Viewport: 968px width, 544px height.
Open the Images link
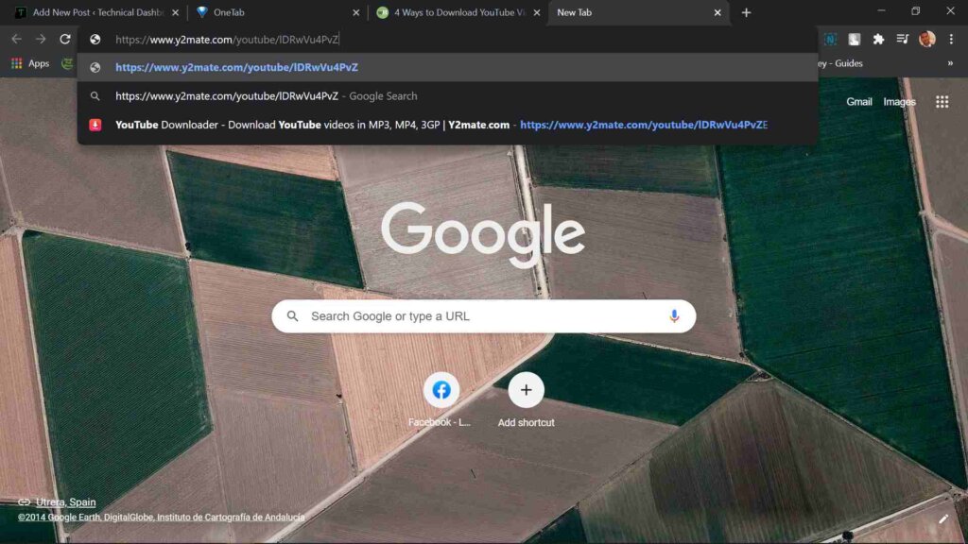click(900, 102)
